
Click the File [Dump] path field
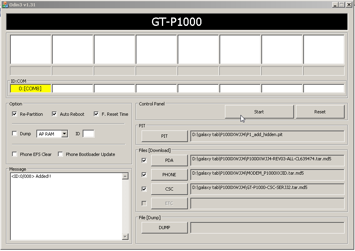click(x=267, y=228)
